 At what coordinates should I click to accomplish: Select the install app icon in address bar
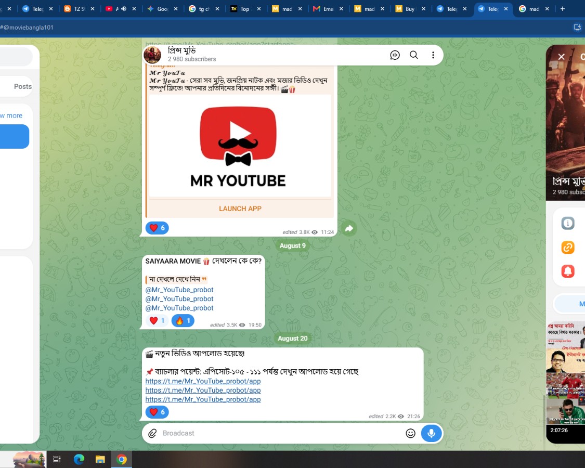[577, 27]
